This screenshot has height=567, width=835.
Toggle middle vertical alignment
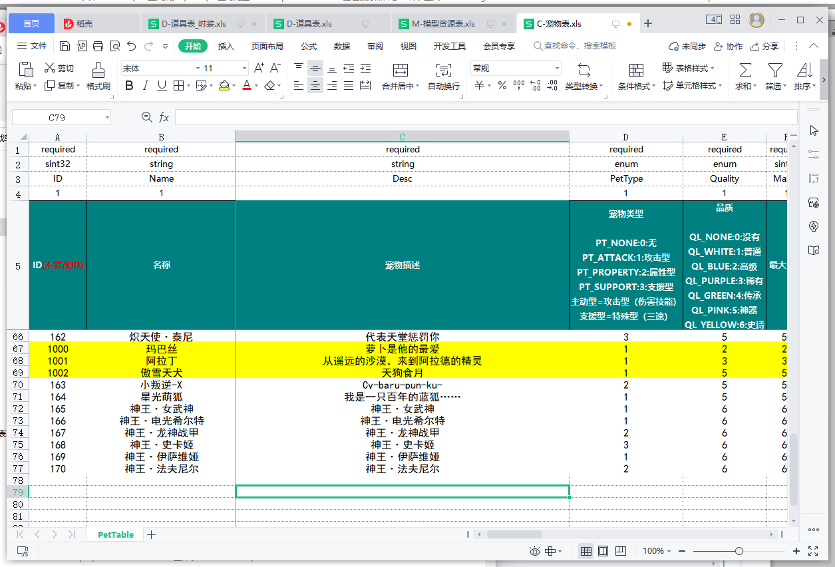(x=315, y=68)
